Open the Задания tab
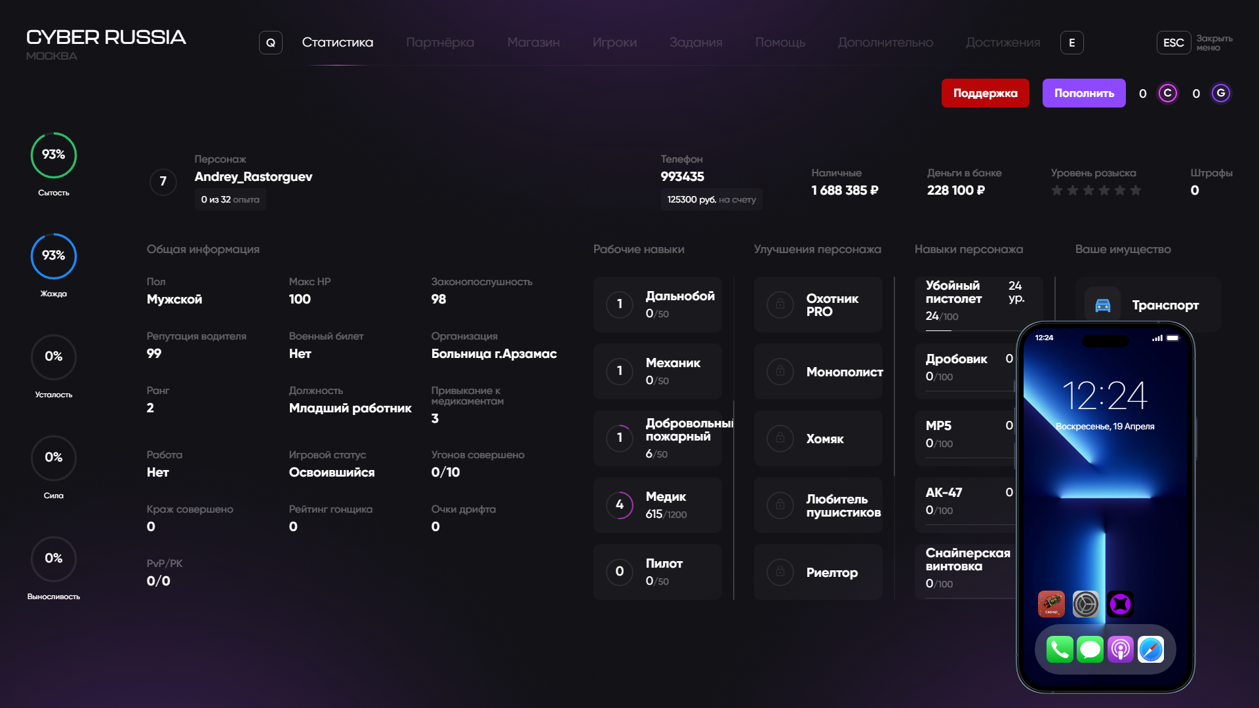The height and width of the screenshot is (708, 1259). pos(696,43)
